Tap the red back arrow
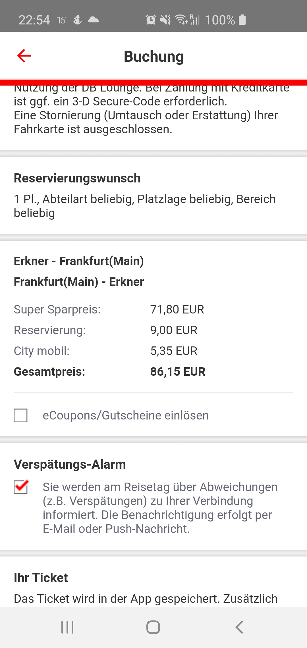Image resolution: width=307 pixels, height=648 pixels. (24, 55)
